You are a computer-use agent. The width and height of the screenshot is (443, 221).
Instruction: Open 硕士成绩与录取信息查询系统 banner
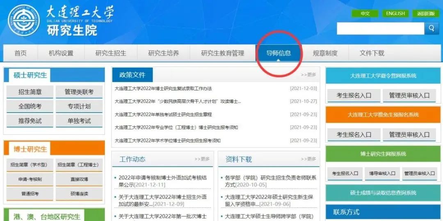383,193
